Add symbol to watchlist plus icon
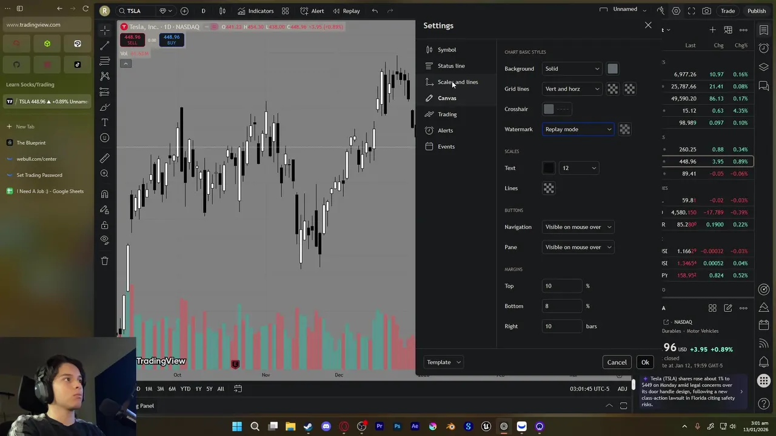The width and height of the screenshot is (776, 436). coord(712,30)
